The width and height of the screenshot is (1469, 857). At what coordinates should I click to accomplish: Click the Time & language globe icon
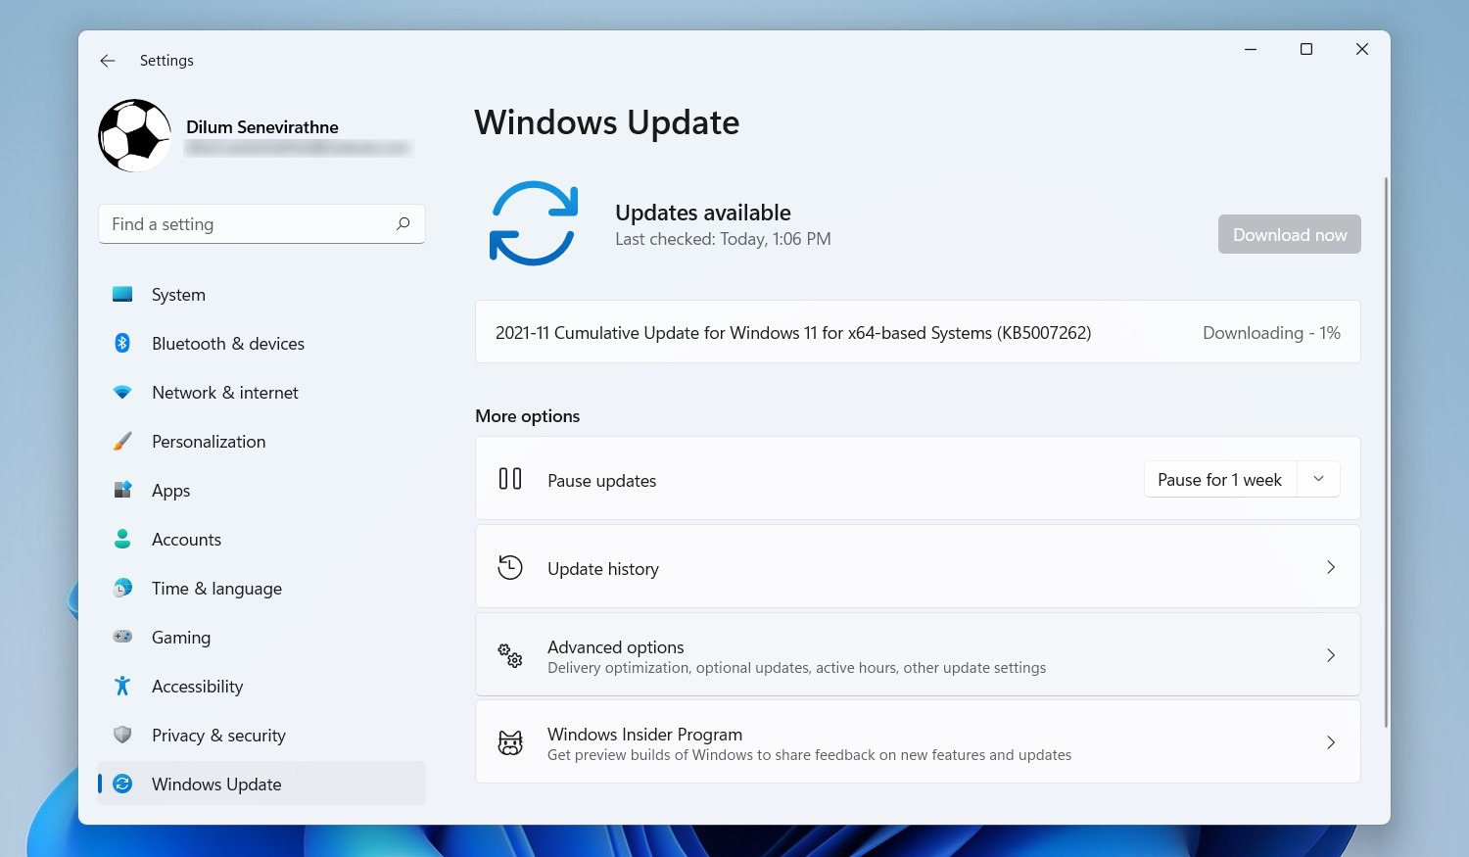click(x=122, y=588)
